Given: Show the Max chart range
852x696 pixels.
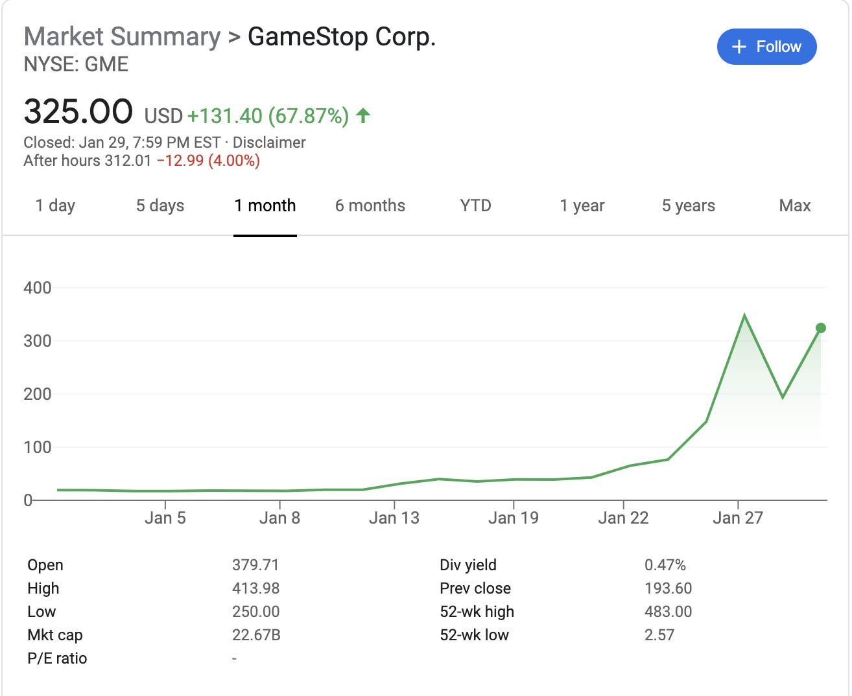Looking at the screenshot, I should [x=795, y=205].
